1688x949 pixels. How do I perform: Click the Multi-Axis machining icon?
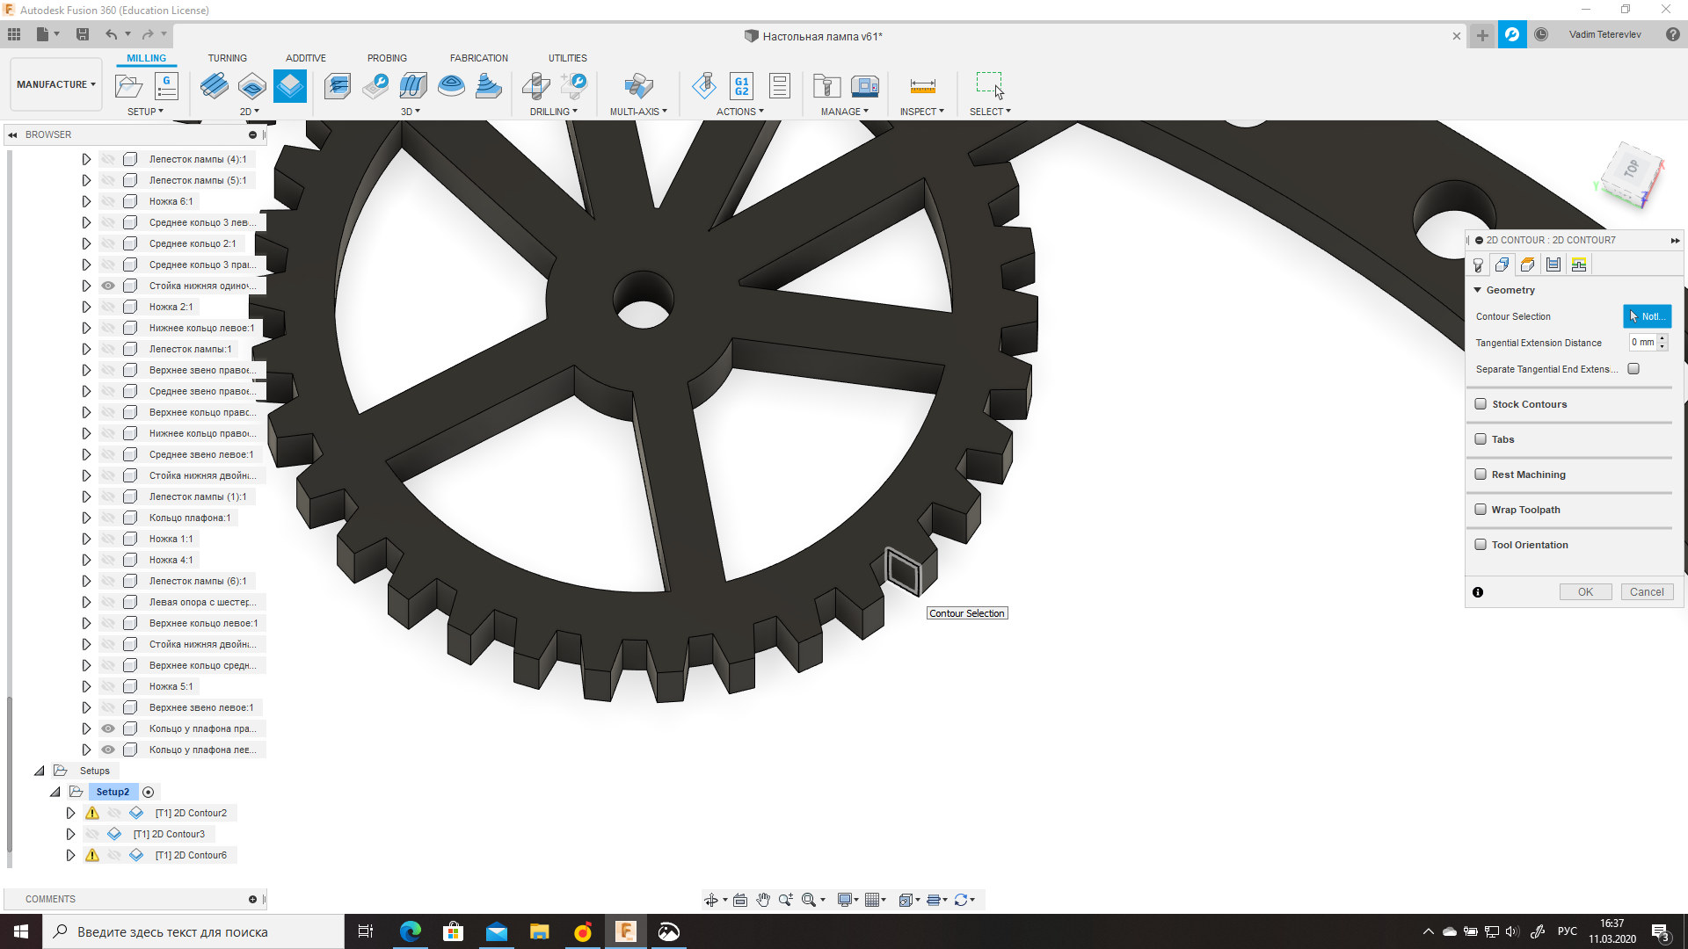(x=637, y=86)
